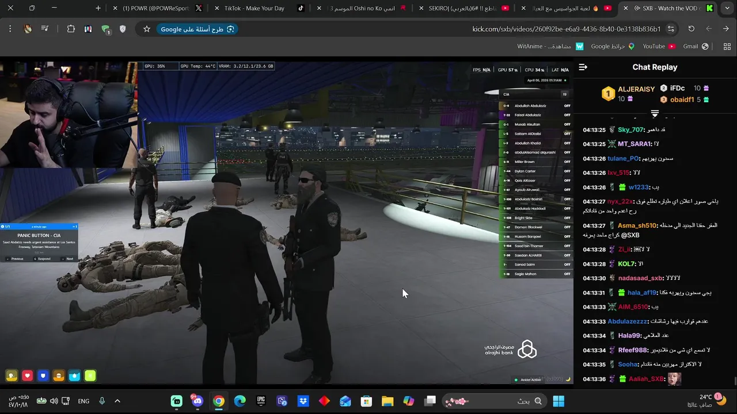Click username nadasaad_sxb in chat
The width and height of the screenshot is (737, 414).
click(x=641, y=278)
